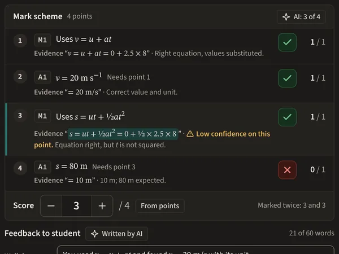This screenshot has width=339, height=254.
Task: Click the A1 tag on point 4
Action: (42, 167)
